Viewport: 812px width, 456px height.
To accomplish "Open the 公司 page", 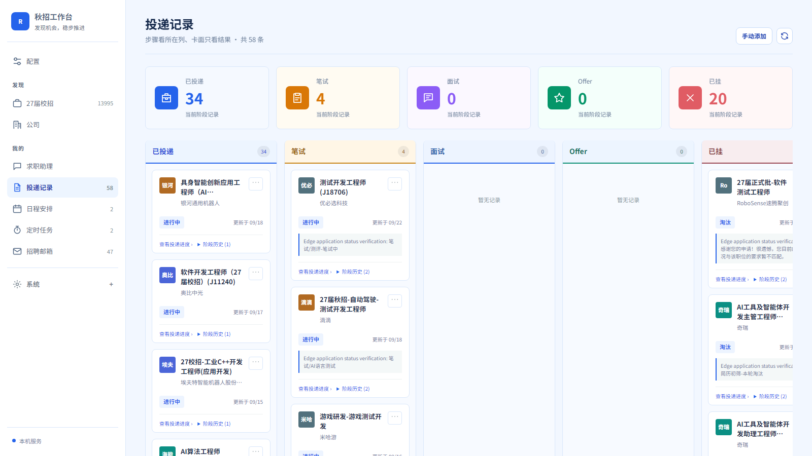I will click(62, 125).
